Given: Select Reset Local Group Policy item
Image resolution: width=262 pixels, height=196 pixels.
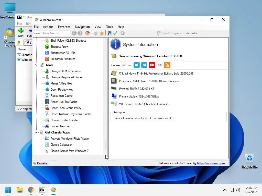Looking at the screenshot, I should (66, 108).
